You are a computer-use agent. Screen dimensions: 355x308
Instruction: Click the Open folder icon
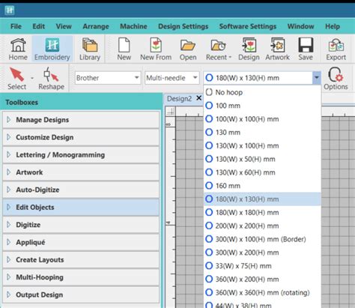click(x=188, y=49)
